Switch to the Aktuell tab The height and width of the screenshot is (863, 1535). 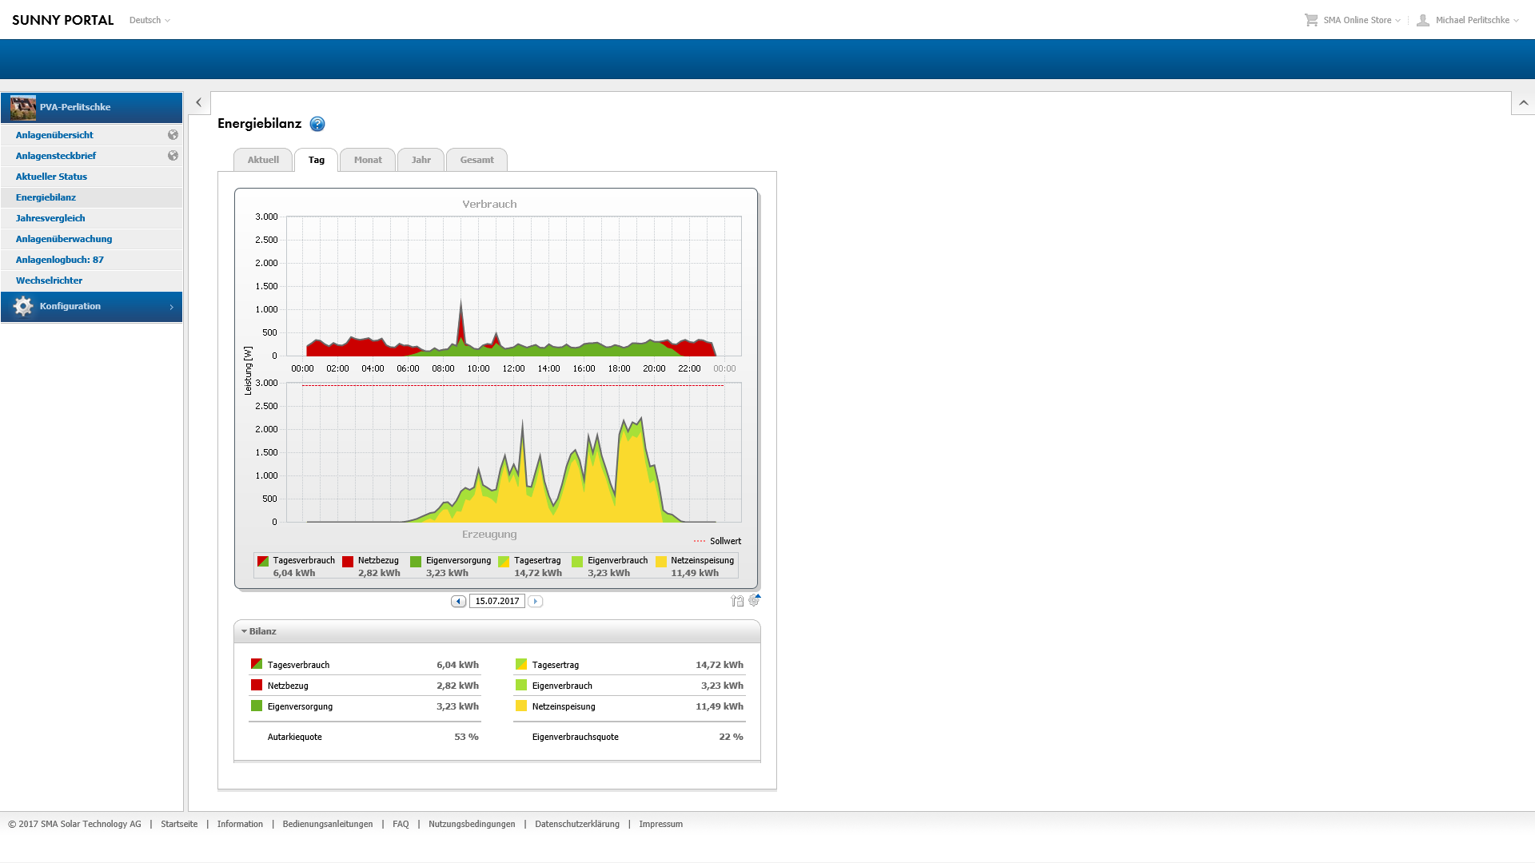tap(263, 160)
